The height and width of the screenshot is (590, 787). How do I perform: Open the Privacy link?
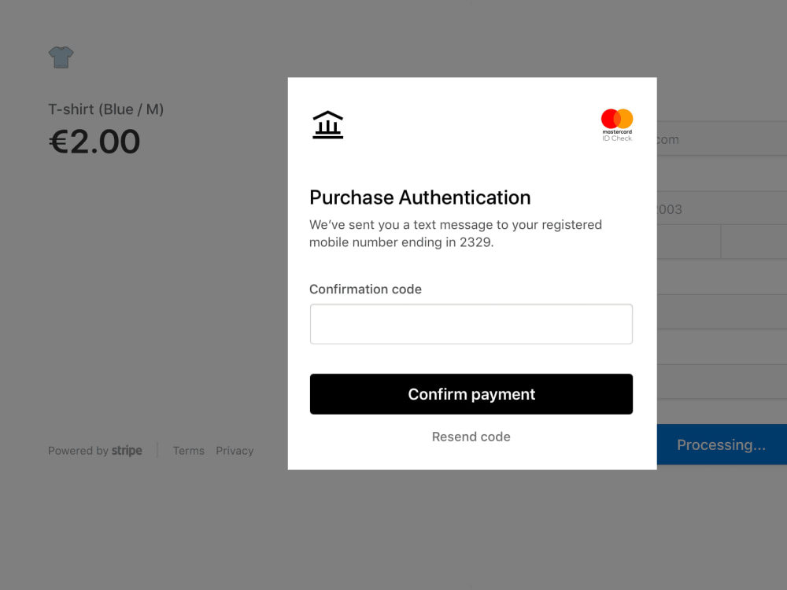point(235,451)
